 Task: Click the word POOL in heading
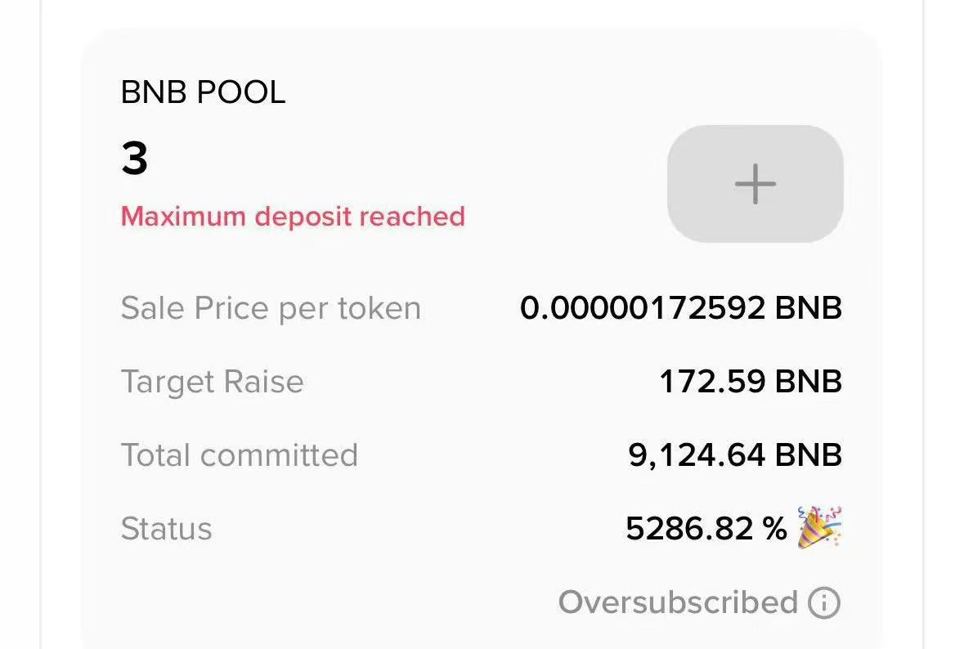click(241, 92)
